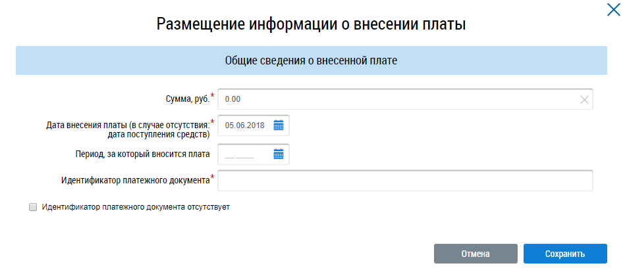Tick the missing payment document identifier checkbox
Image resolution: width=625 pixels, height=276 pixels.
click(x=33, y=207)
